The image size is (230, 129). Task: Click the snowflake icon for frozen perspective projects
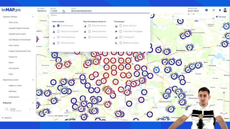point(85,32)
